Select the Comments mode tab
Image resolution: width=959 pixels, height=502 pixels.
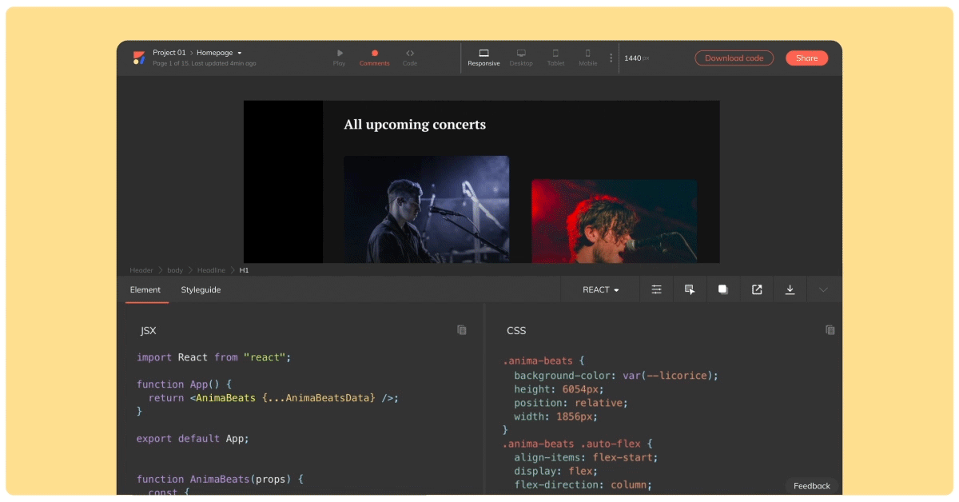(374, 58)
